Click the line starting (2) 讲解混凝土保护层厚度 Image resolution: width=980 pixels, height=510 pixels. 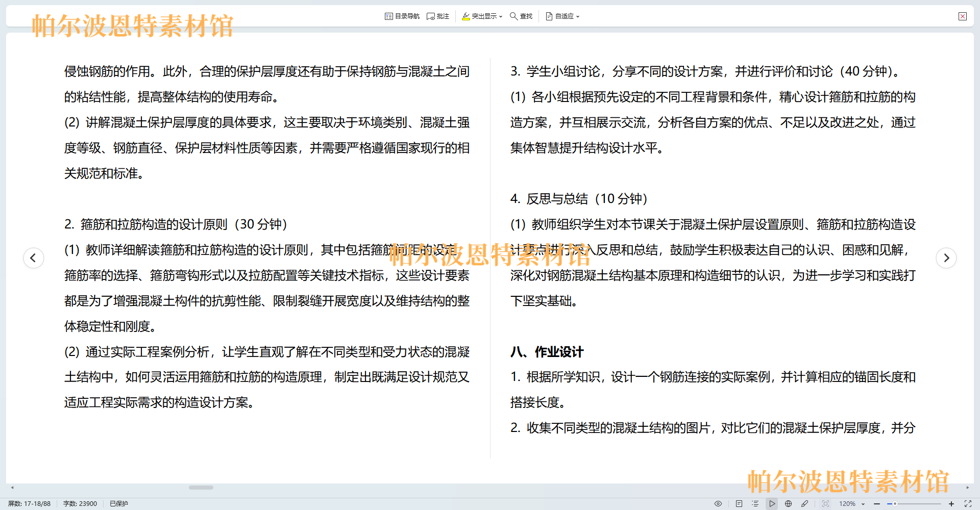click(267, 122)
